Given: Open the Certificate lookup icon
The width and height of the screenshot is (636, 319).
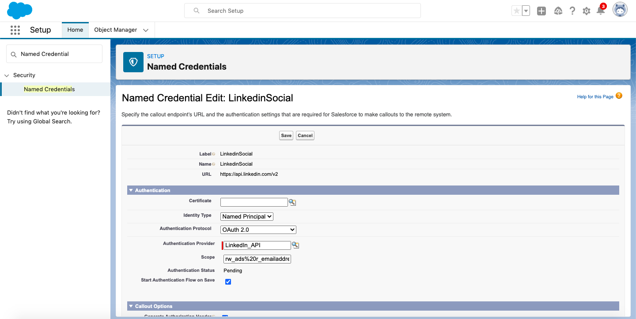Looking at the screenshot, I should coord(292,202).
